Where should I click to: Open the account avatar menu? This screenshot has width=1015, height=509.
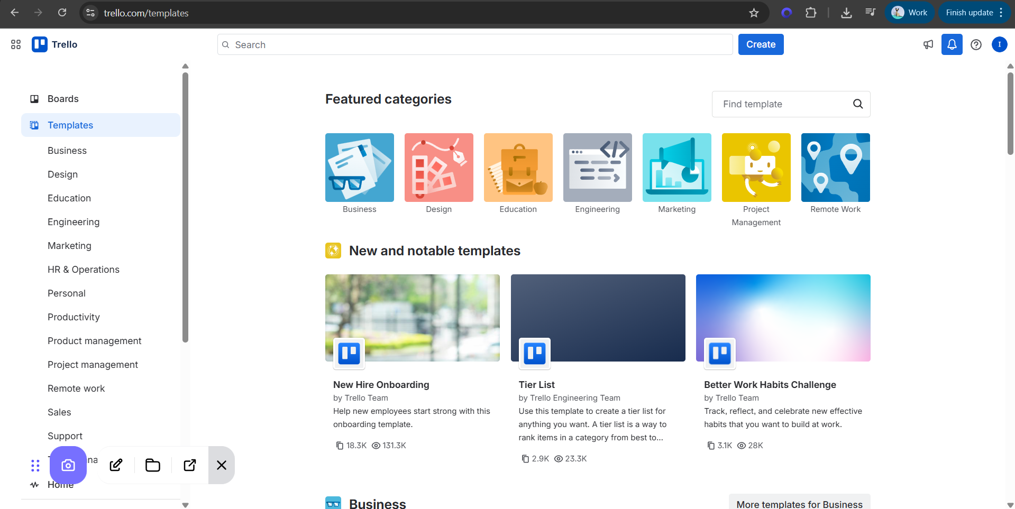tap(999, 44)
